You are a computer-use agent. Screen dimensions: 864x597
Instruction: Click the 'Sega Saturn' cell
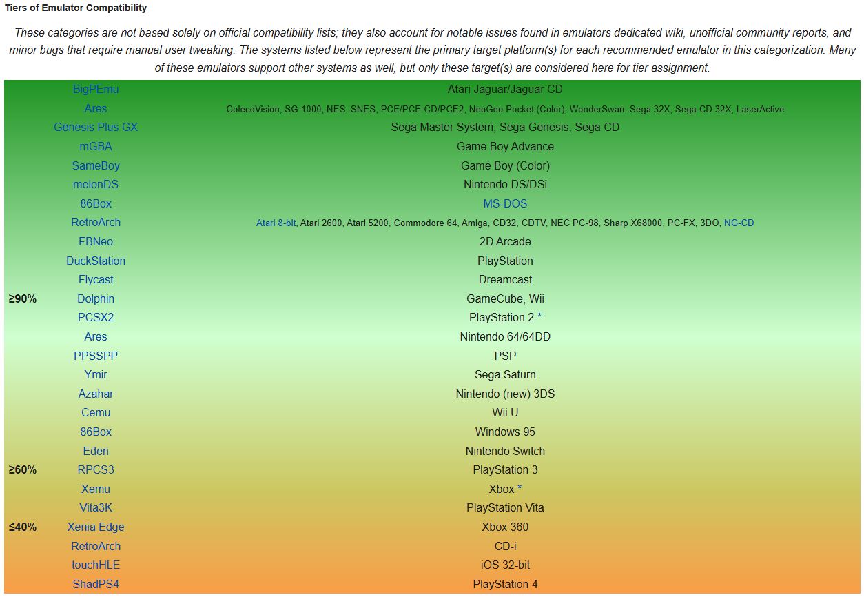505,374
